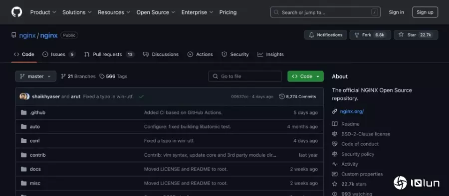Click the Issues count badge 5
The height and width of the screenshot is (196, 449).
pyautogui.click(x=72, y=54)
